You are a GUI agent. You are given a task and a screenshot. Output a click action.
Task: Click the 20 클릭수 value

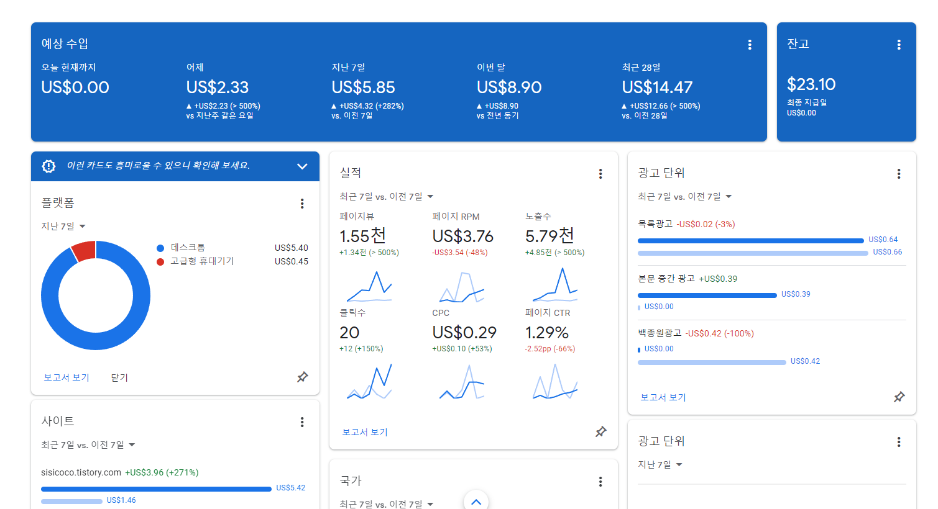pos(349,333)
